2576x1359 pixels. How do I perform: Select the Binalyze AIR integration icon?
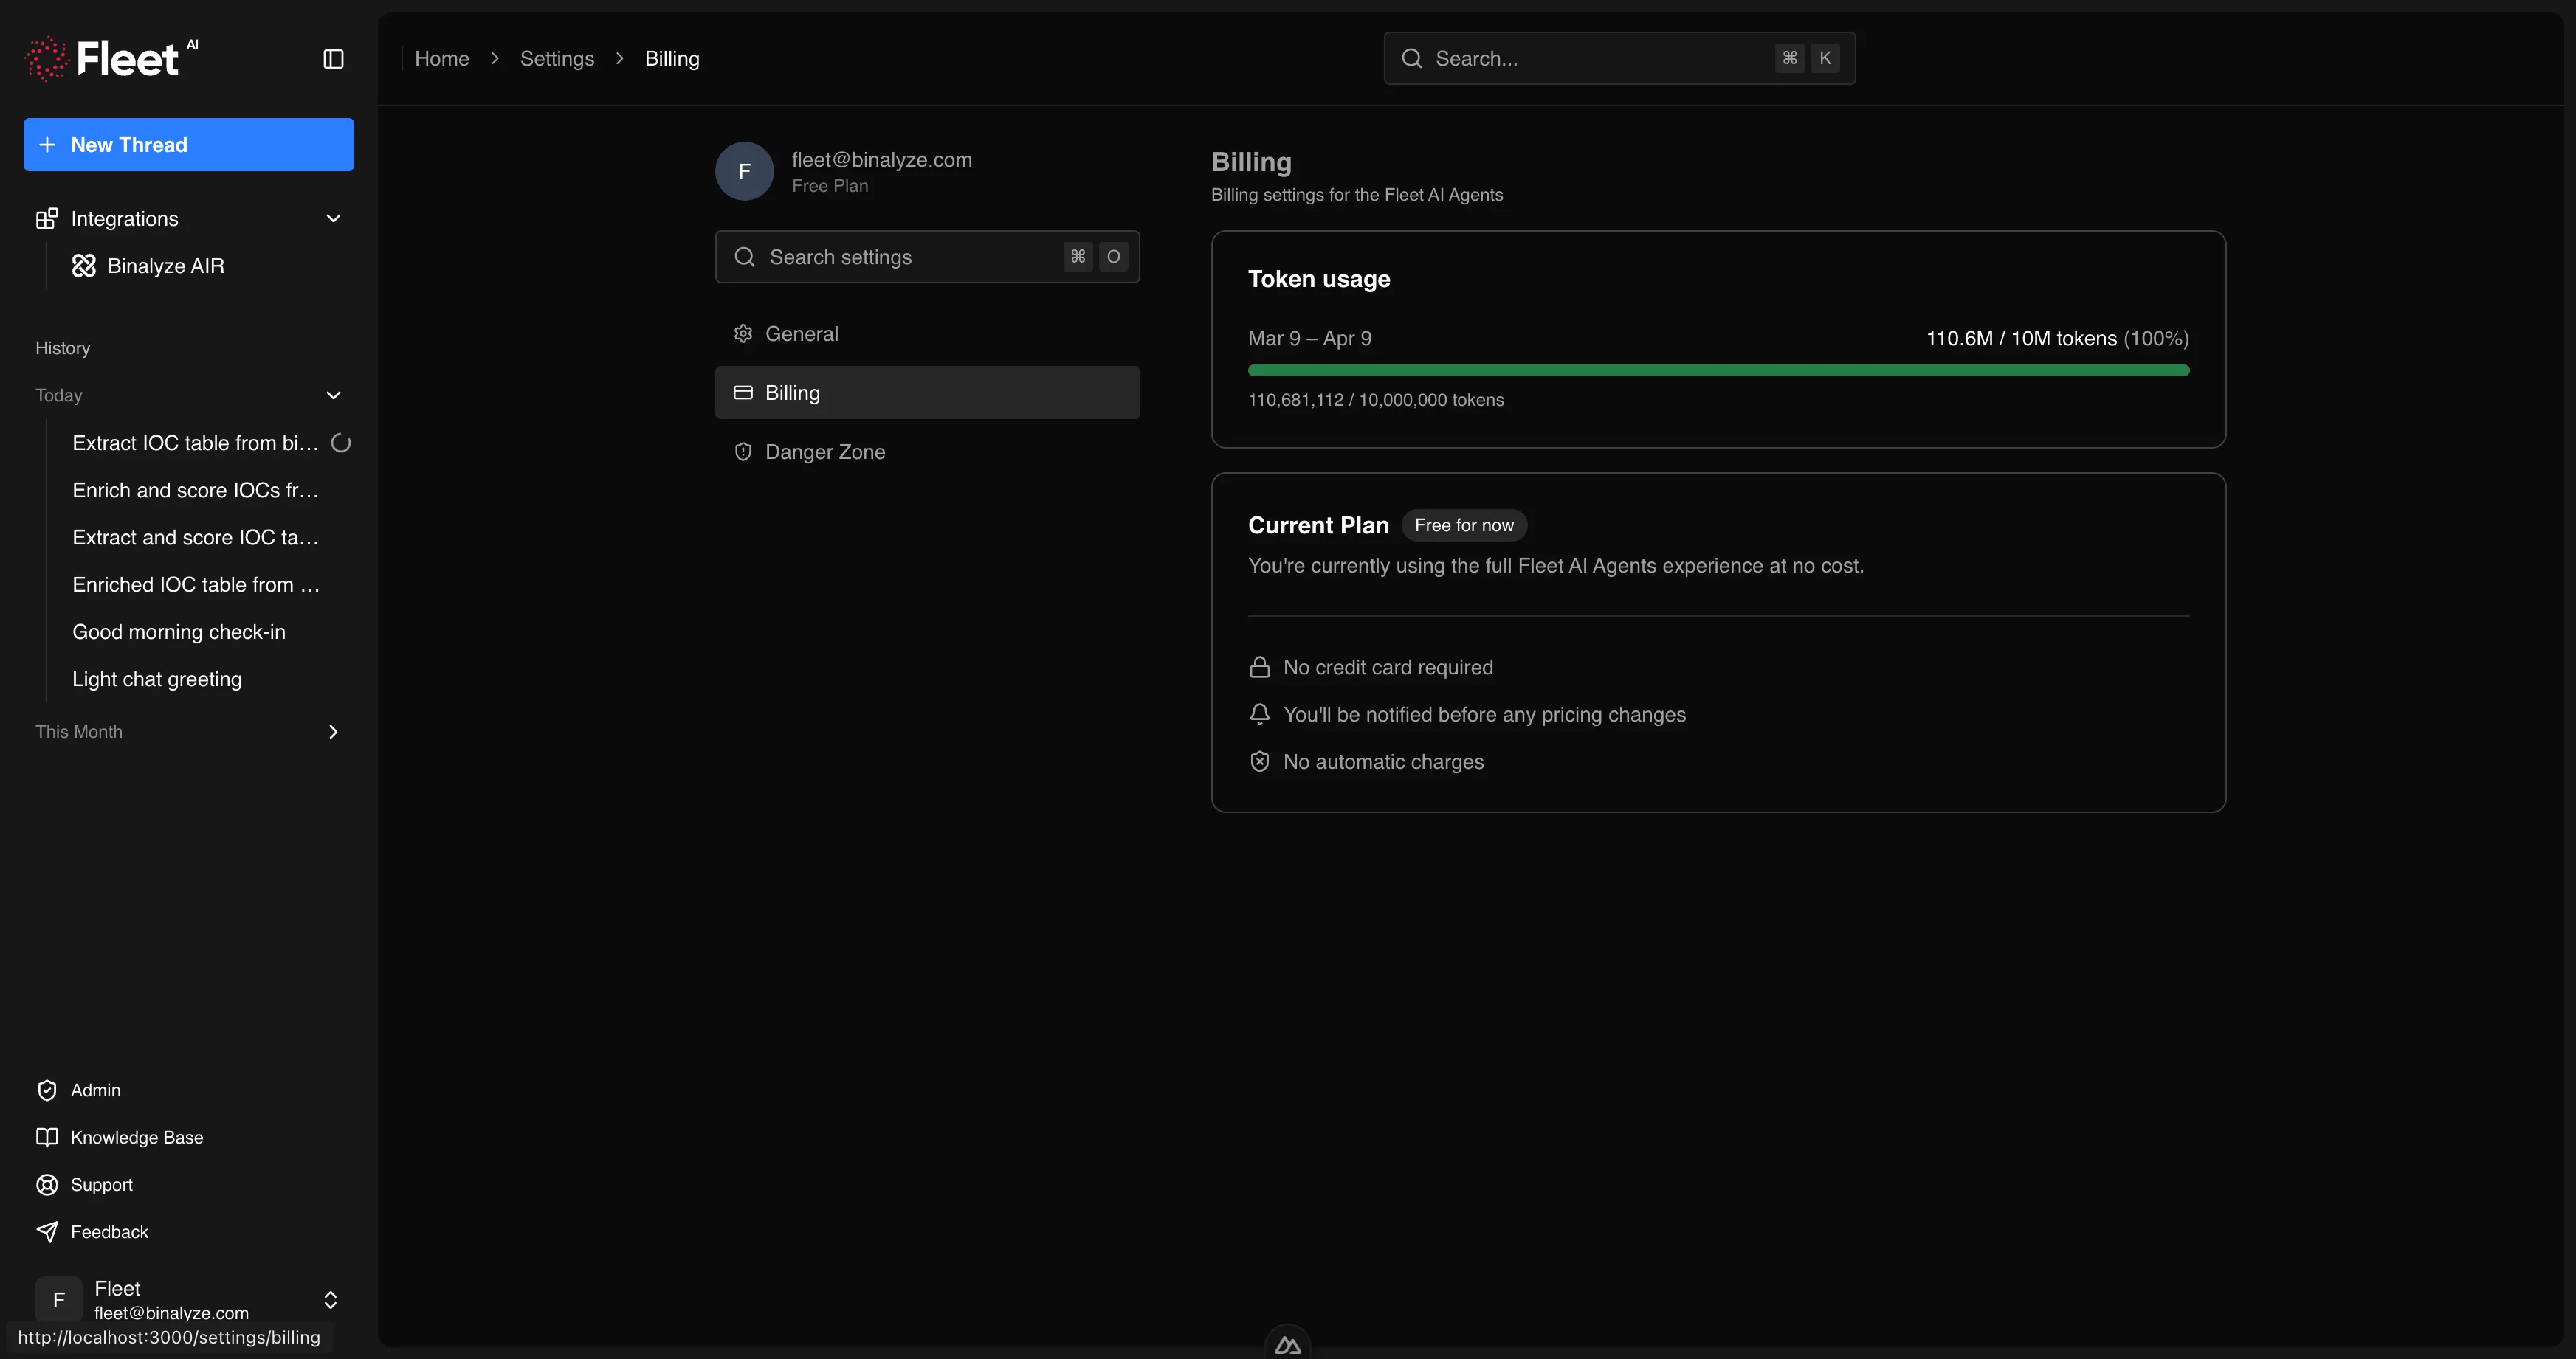click(84, 265)
